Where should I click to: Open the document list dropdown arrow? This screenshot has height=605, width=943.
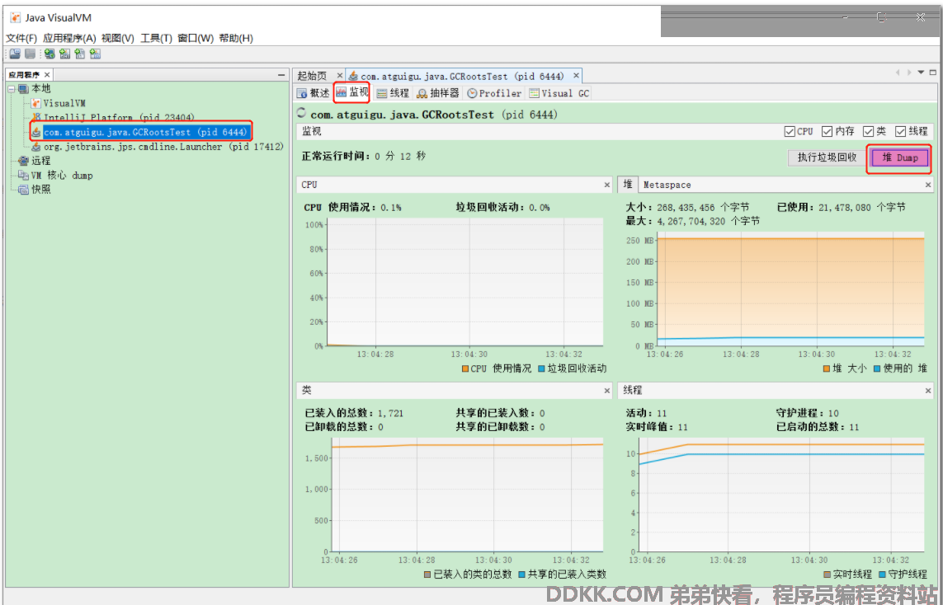(x=921, y=73)
